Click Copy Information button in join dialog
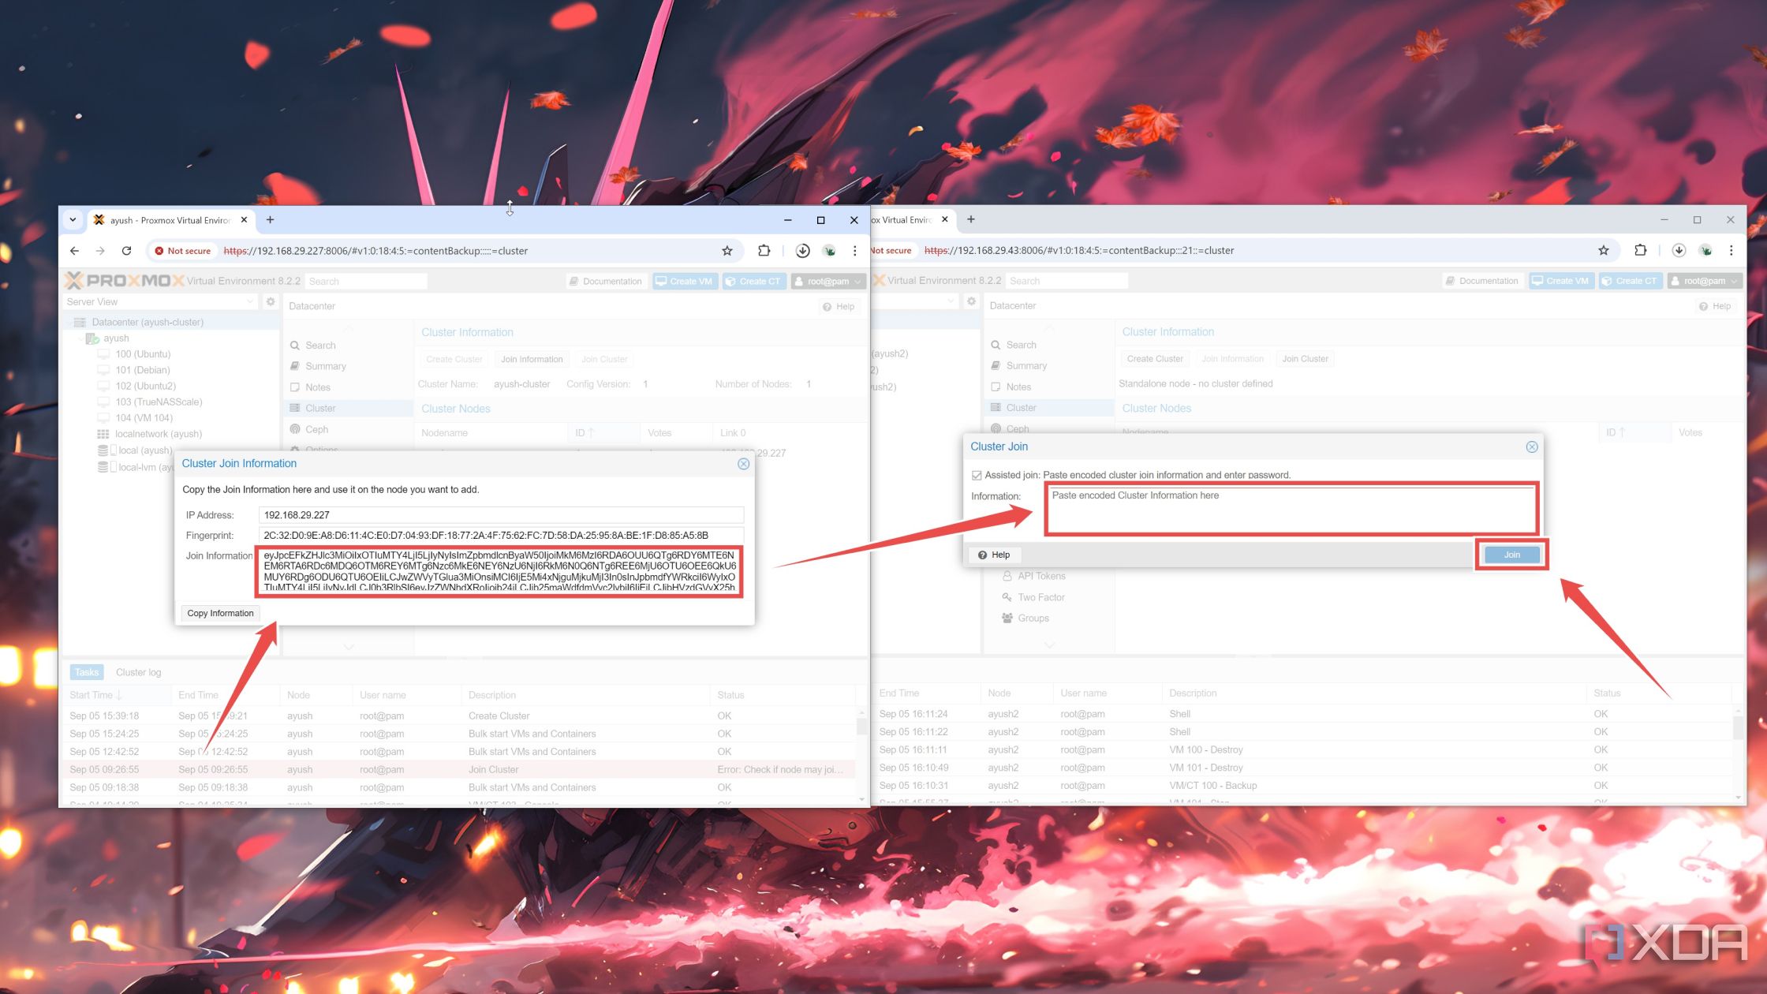 point(219,611)
